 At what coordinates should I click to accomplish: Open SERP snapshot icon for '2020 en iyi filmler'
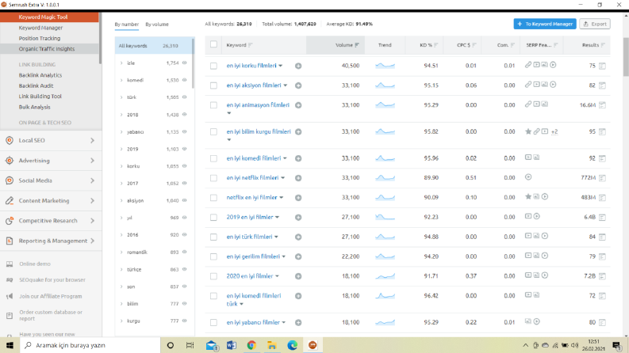click(x=602, y=276)
